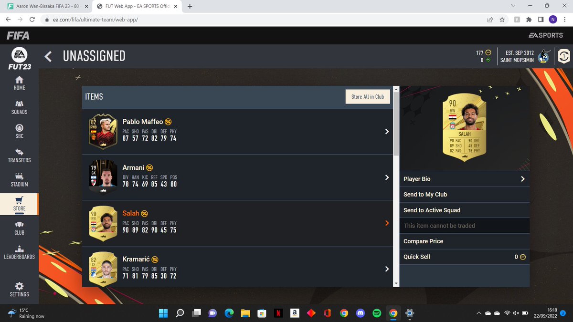
Task: Open the Club section
Action: click(19, 228)
